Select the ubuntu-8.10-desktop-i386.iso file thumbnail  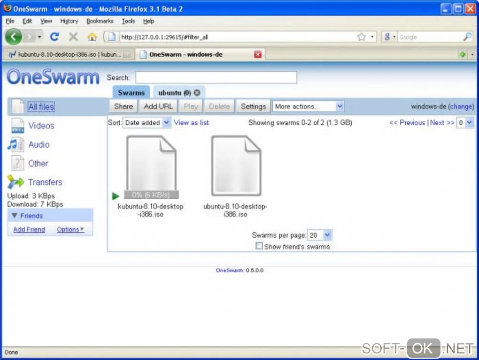pos(236,165)
